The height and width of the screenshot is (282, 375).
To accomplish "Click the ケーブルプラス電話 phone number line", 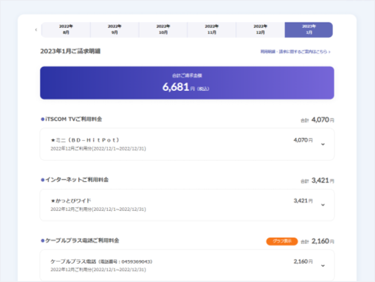I will pyautogui.click(x=101, y=261).
